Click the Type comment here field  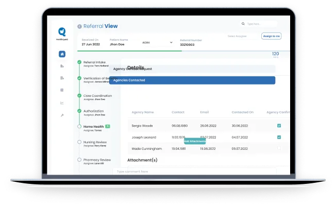194,171
